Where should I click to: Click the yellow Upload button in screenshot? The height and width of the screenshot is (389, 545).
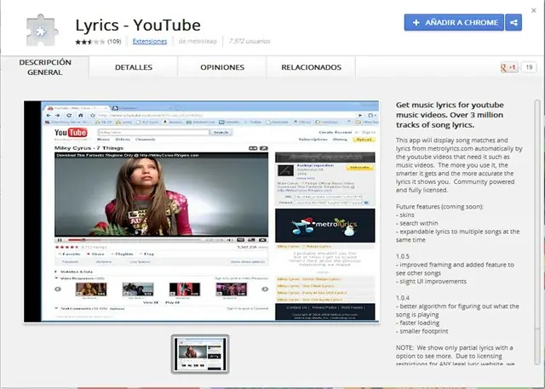pyautogui.click(x=364, y=140)
